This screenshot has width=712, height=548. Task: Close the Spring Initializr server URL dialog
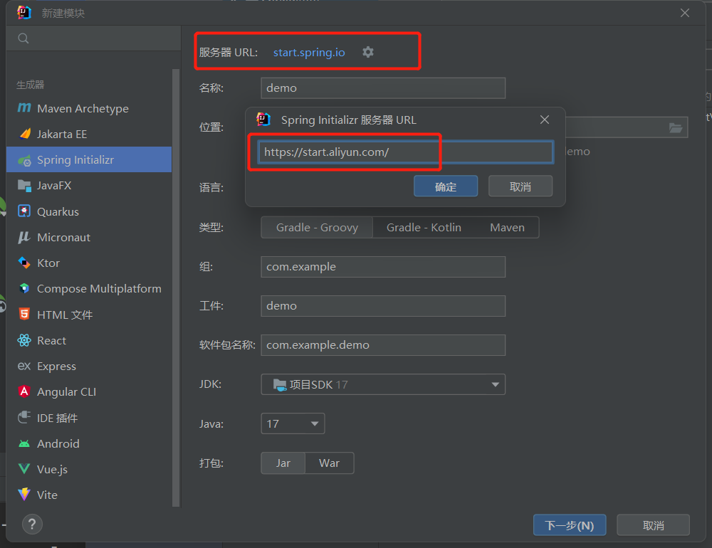[545, 120]
